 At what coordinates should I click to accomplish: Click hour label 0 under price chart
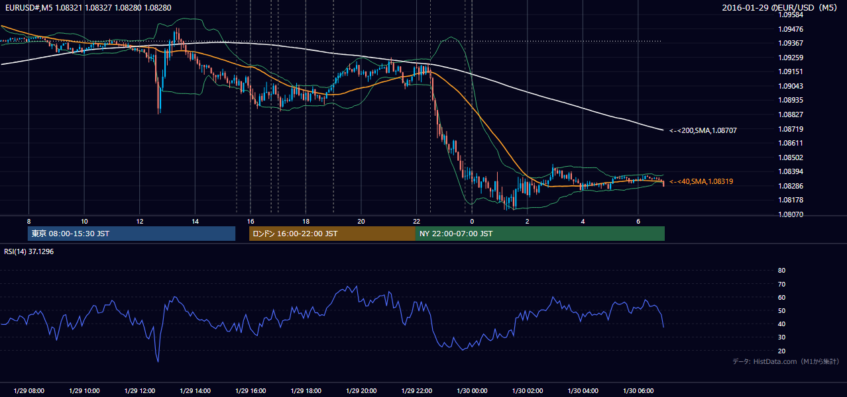coord(472,221)
